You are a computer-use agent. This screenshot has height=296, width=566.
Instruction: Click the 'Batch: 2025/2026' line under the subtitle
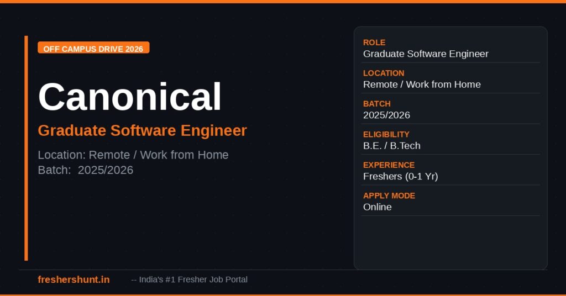[86, 170]
